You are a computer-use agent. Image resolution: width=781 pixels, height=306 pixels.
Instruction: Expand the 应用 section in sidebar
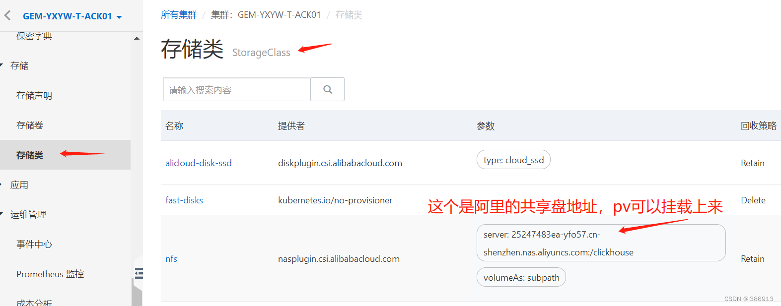(x=19, y=184)
